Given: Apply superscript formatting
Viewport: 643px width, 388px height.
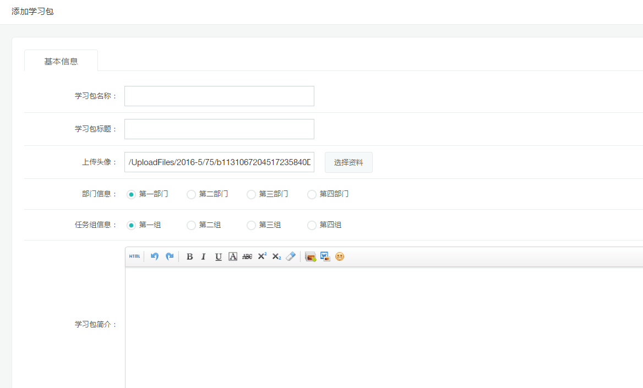Looking at the screenshot, I should click(x=262, y=256).
